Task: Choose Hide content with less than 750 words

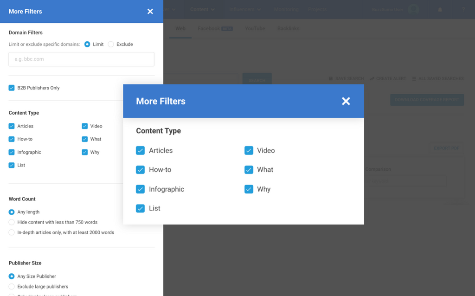Action: [x=12, y=222]
